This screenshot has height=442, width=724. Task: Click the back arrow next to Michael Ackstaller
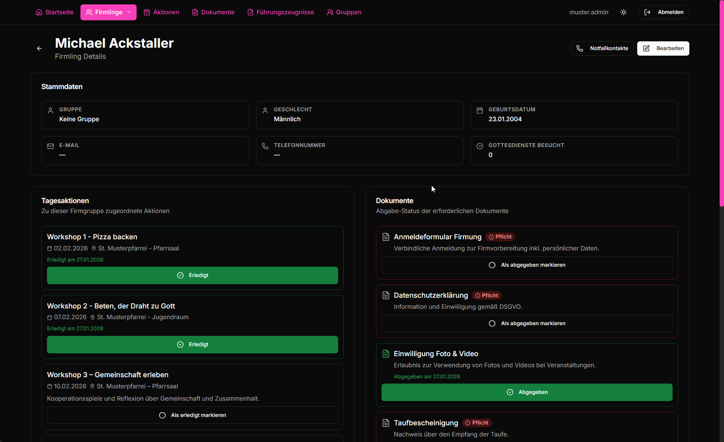click(39, 48)
